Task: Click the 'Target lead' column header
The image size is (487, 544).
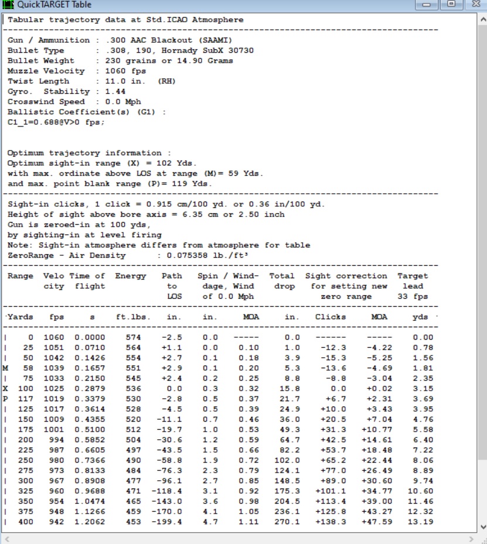Action: (413, 281)
